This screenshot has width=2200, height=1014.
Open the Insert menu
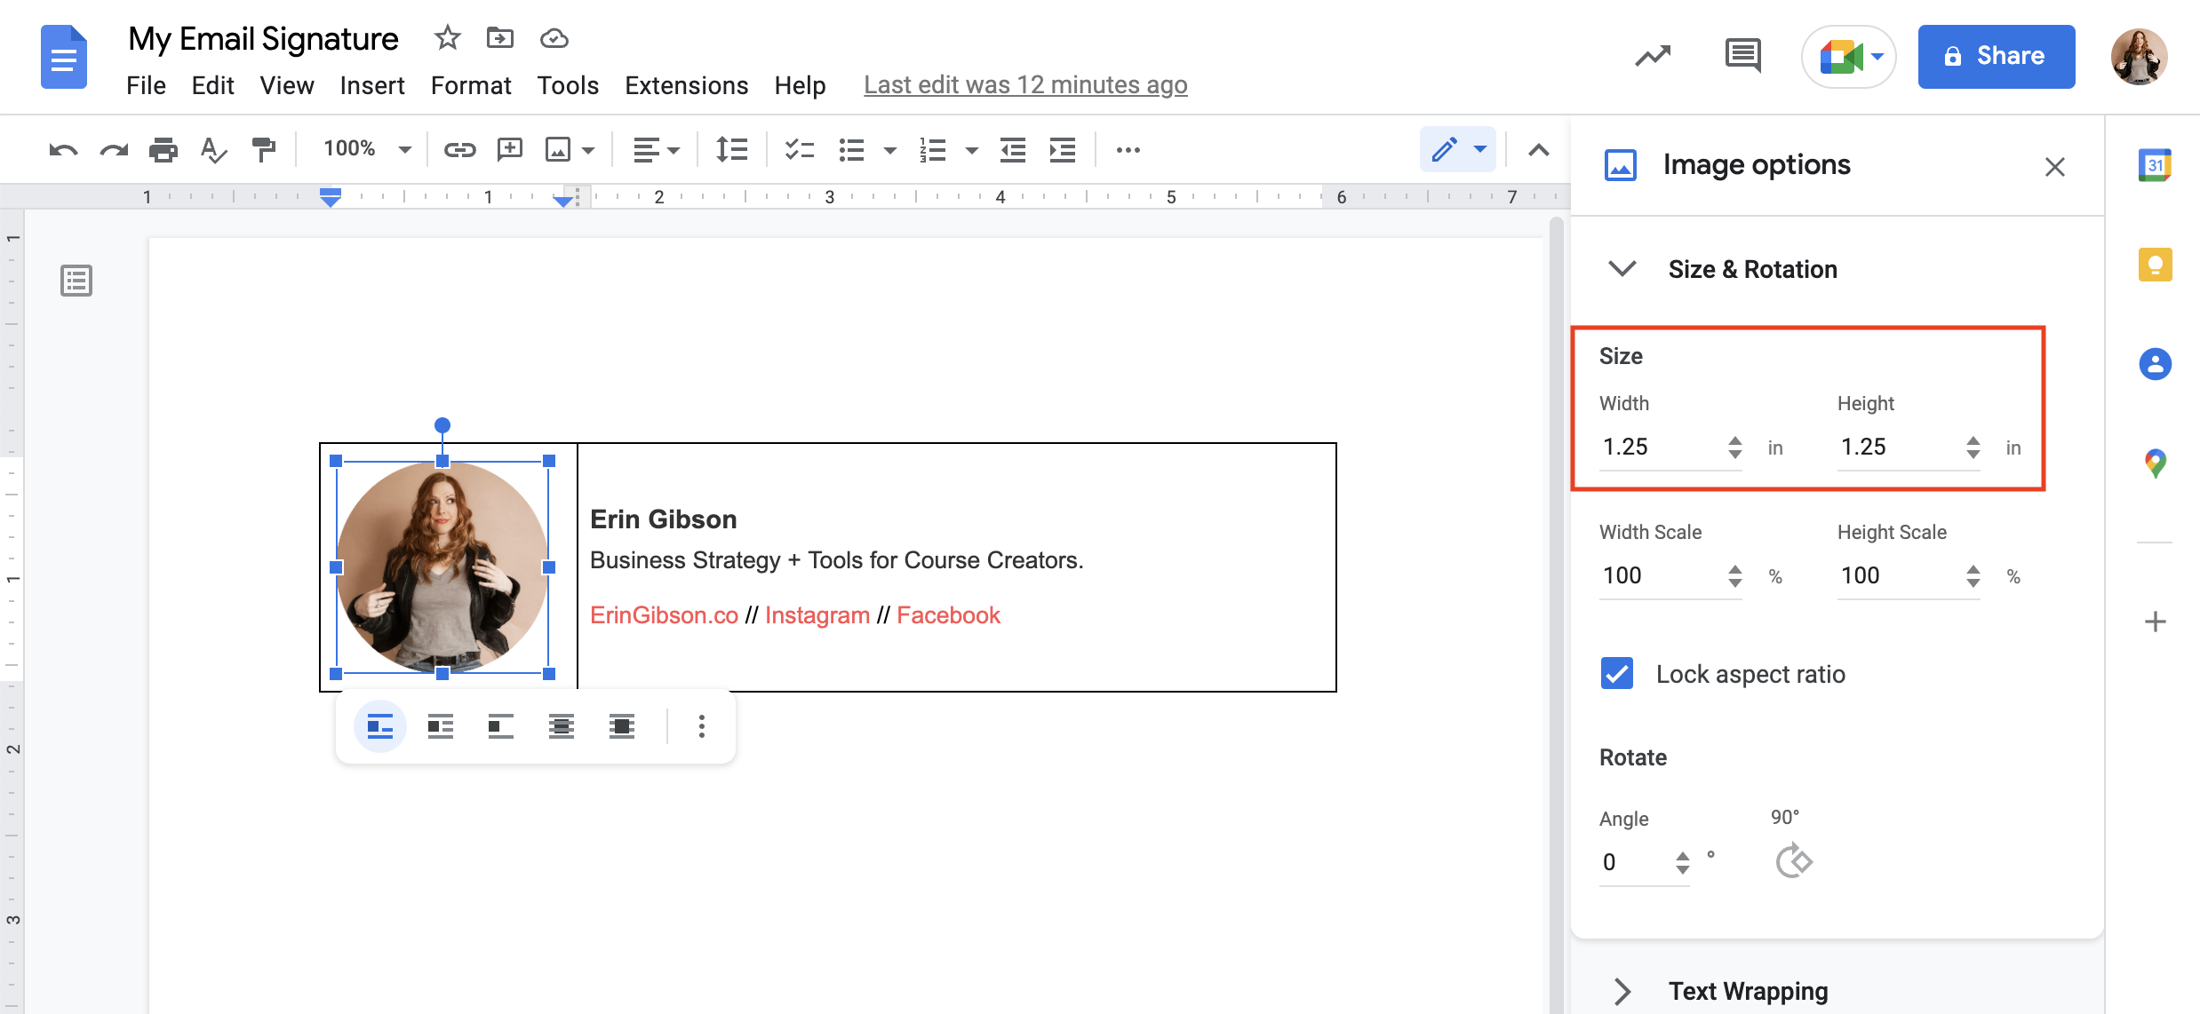[372, 85]
